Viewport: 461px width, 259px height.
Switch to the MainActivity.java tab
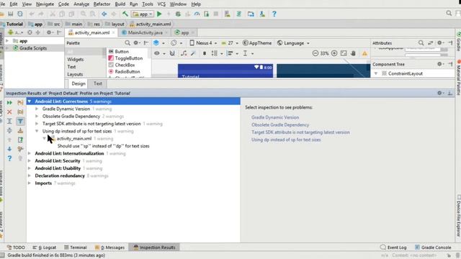145,32
